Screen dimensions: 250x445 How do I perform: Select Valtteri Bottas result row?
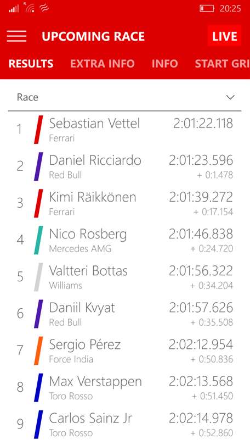click(x=124, y=277)
